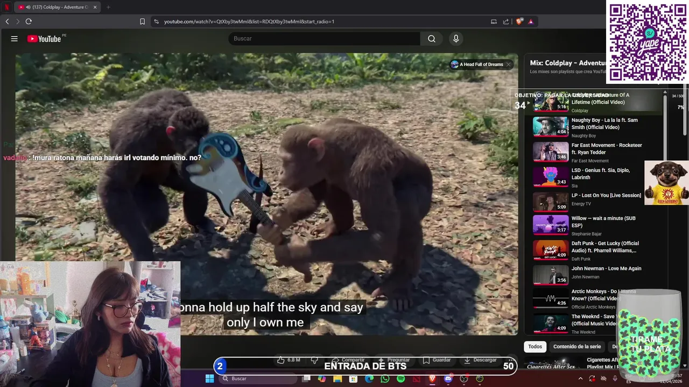Close the Coldplay YouTube tab
This screenshot has height=387, width=689.
[x=95, y=7]
